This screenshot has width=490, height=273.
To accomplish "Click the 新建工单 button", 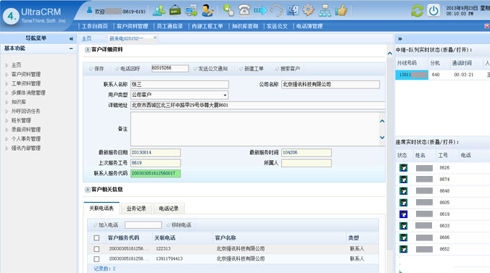I will [x=252, y=69].
